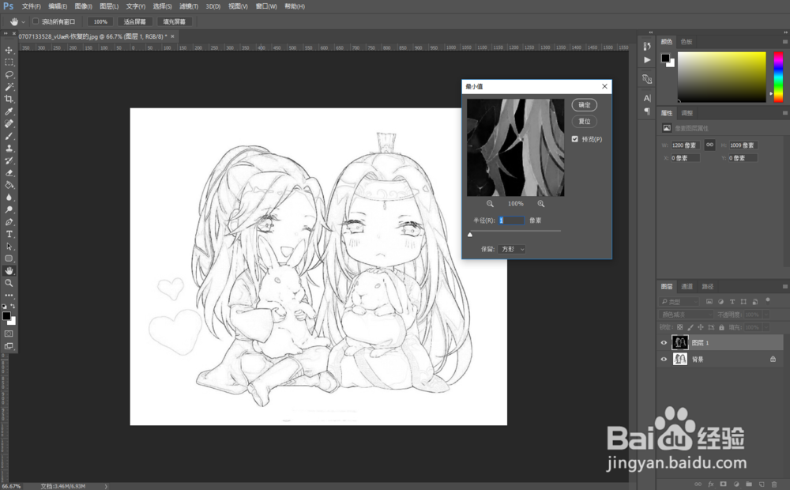Select the Zoom tool in toolbar

9,283
